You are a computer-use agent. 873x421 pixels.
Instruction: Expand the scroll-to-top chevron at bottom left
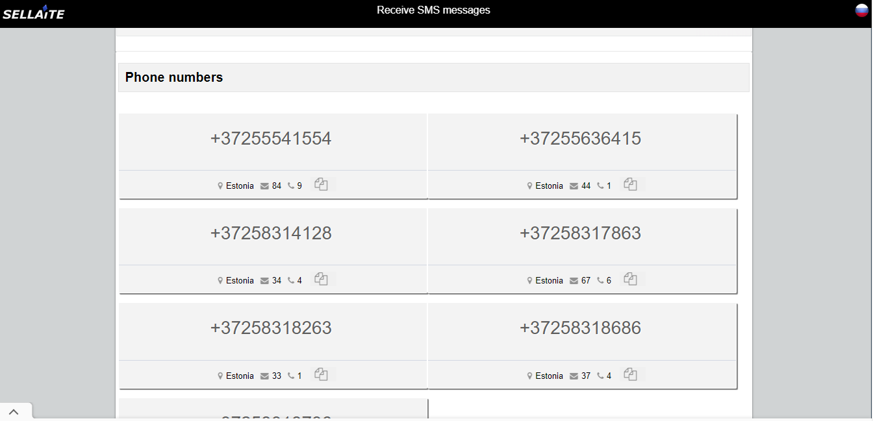click(14, 411)
